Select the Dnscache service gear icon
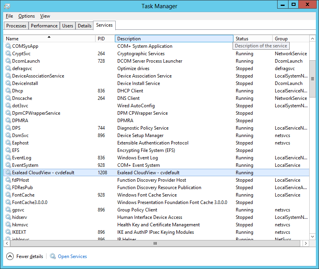 click(x=8, y=98)
